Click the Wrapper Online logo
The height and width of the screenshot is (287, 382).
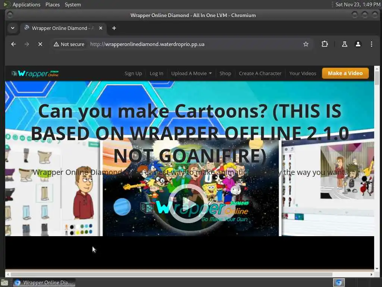35,73
